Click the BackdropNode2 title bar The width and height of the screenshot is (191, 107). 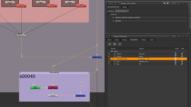[54, 73]
